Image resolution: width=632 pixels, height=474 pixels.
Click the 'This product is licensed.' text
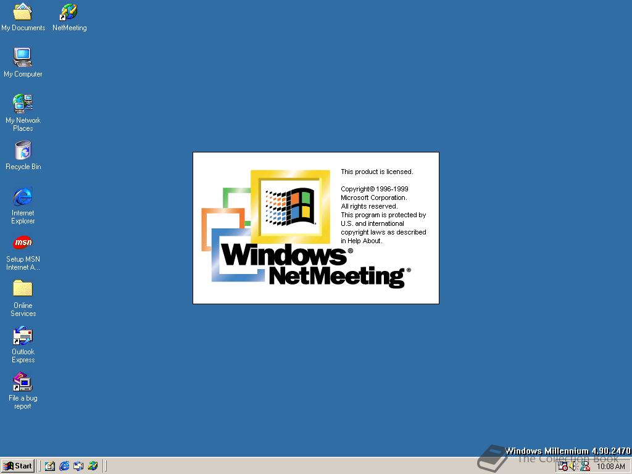pyautogui.click(x=377, y=172)
